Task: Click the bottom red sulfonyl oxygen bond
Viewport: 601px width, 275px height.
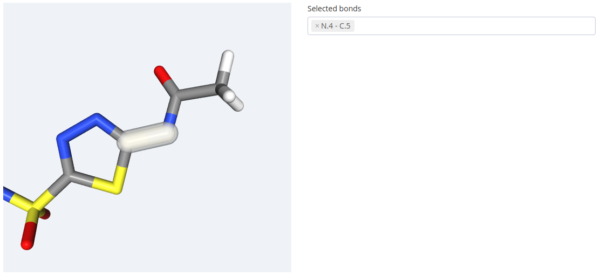Action: pos(29,237)
